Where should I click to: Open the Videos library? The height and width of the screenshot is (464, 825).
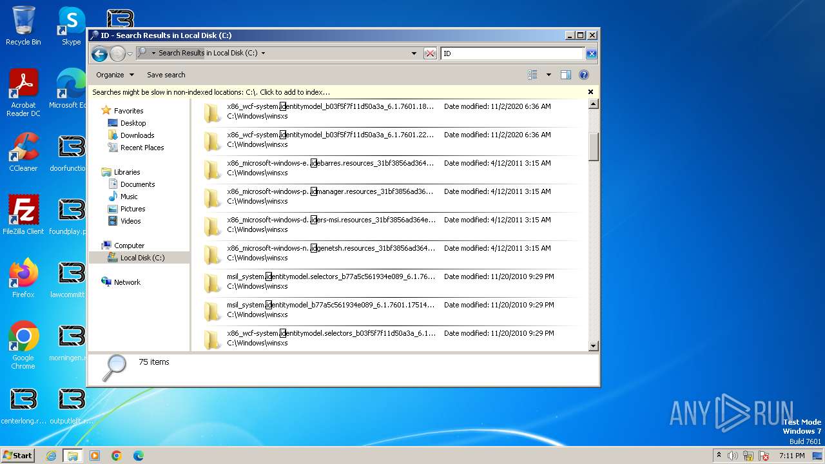click(130, 221)
